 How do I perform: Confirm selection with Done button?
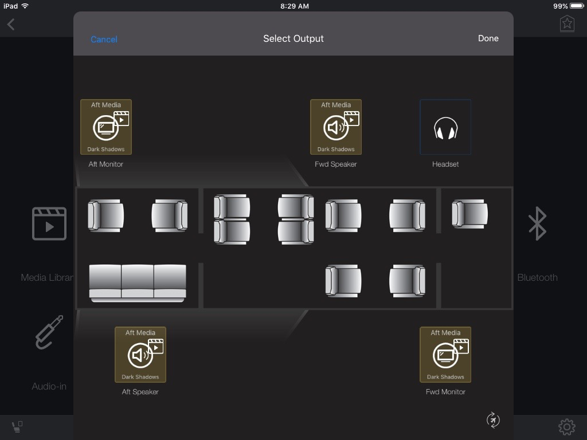488,38
